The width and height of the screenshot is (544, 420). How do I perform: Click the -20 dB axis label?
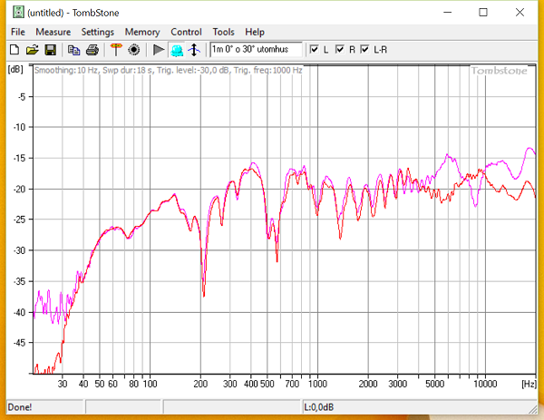click(x=19, y=189)
